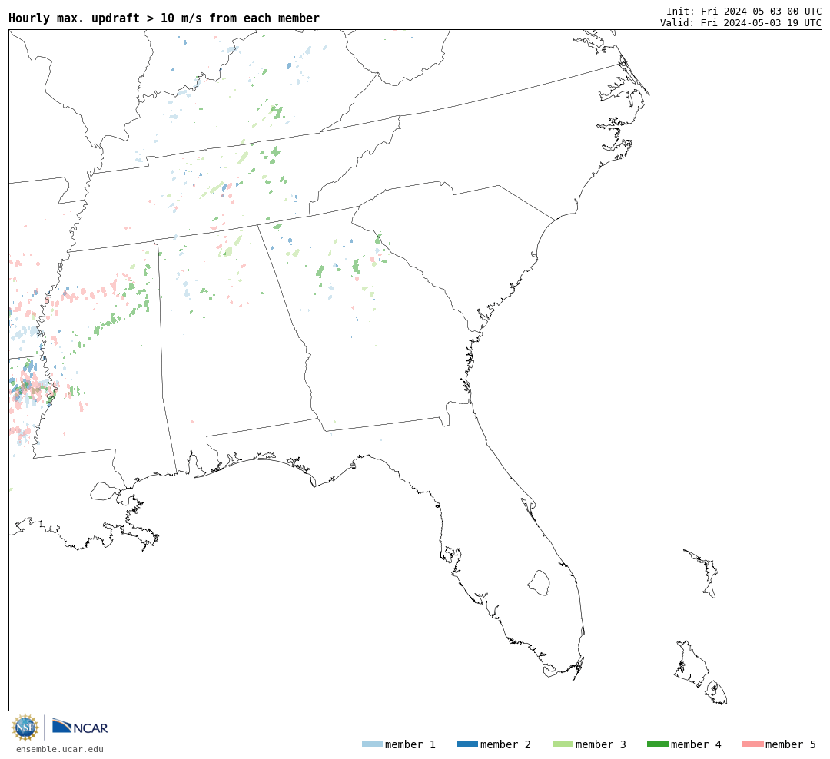Select the 'member 3' legend label

pyautogui.click(x=601, y=744)
